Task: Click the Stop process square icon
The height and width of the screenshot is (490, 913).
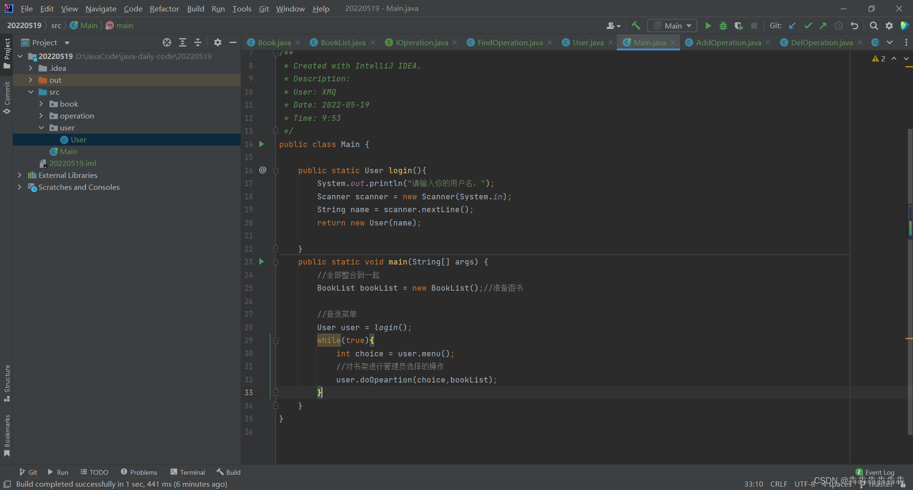Action: click(754, 26)
